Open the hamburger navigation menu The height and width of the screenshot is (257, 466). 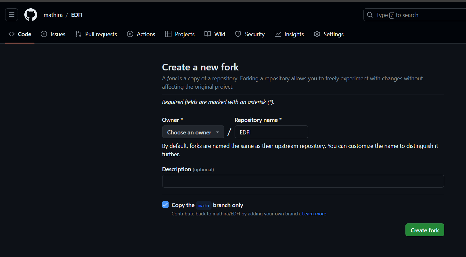(12, 15)
